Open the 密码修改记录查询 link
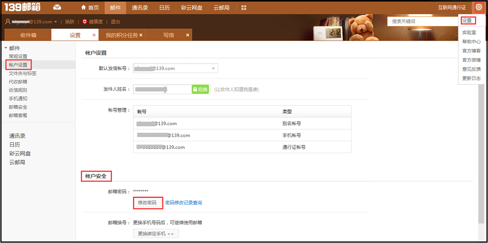The image size is (488, 243). pos(184,203)
